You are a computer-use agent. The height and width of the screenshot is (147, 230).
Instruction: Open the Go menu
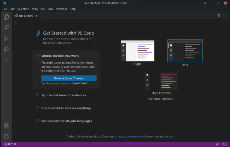(43, 9)
